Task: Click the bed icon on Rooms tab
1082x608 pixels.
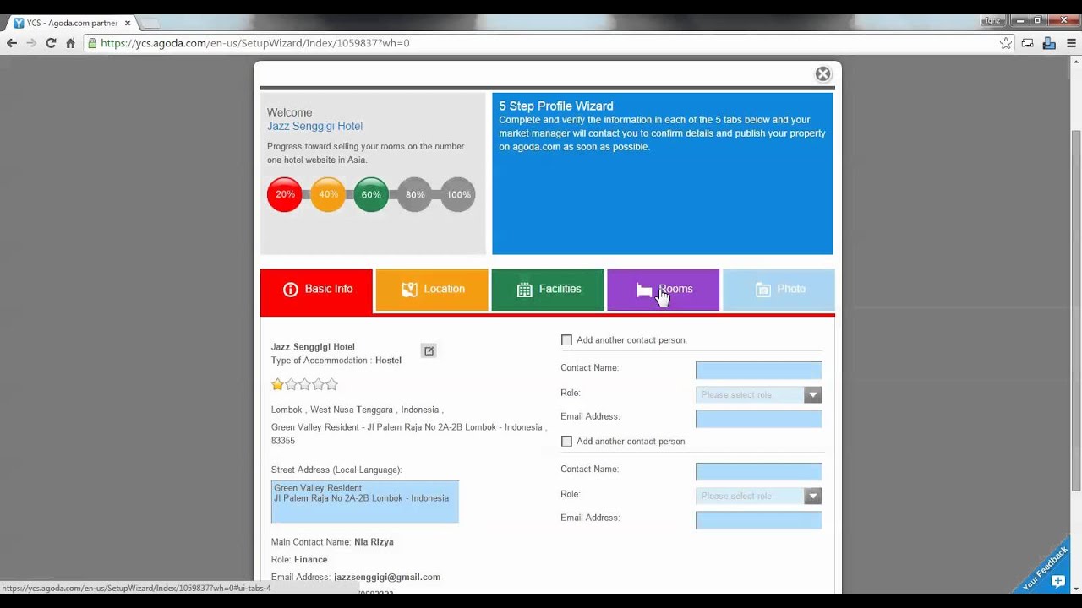Action: [x=644, y=290]
